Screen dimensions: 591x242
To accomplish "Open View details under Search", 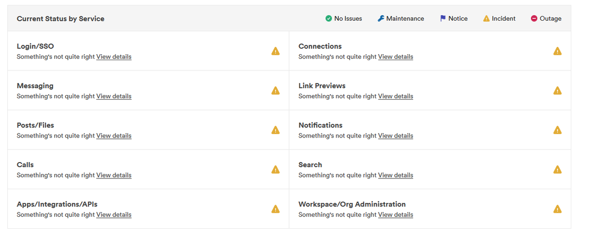I will [395, 175].
